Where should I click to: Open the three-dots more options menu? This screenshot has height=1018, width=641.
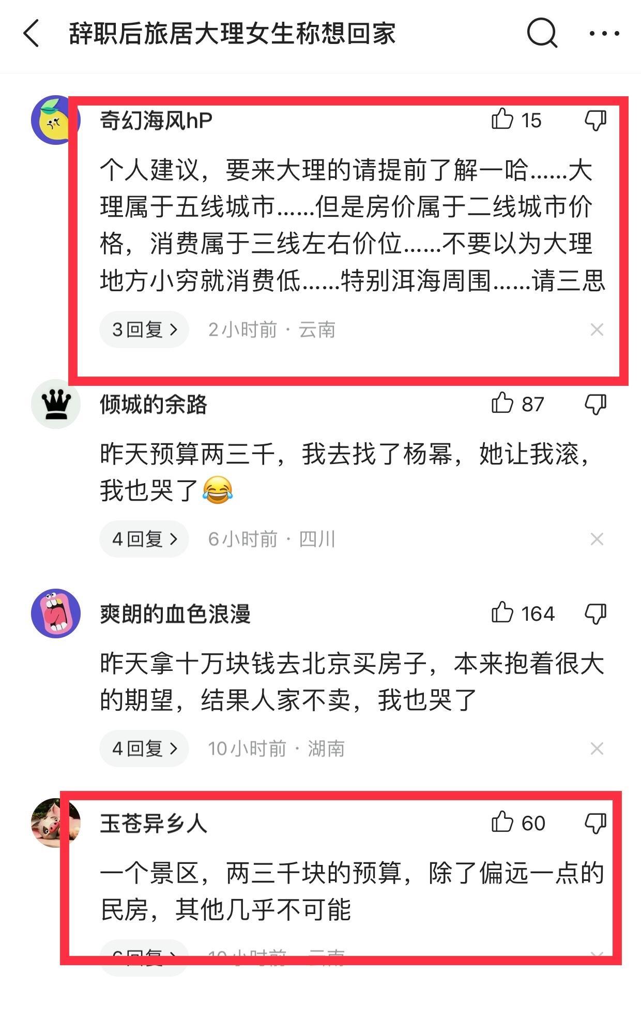[604, 34]
